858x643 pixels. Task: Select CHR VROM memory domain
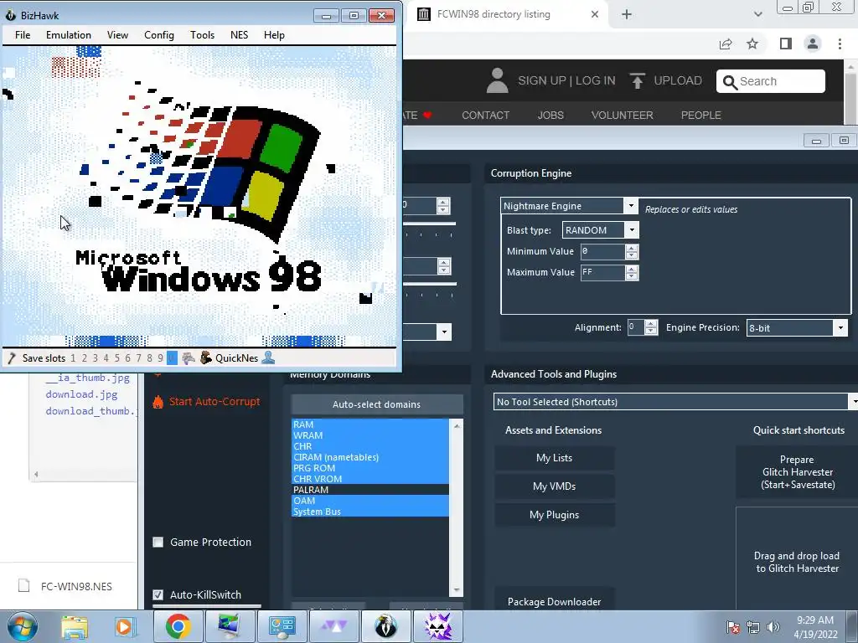[x=370, y=479]
